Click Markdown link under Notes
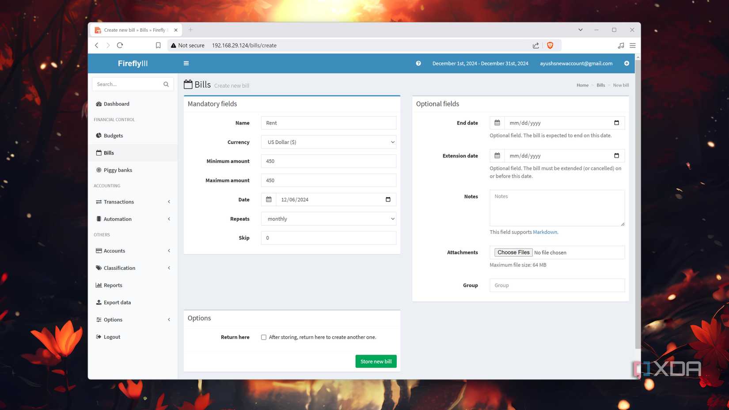The height and width of the screenshot is (410, 729). 545,232
